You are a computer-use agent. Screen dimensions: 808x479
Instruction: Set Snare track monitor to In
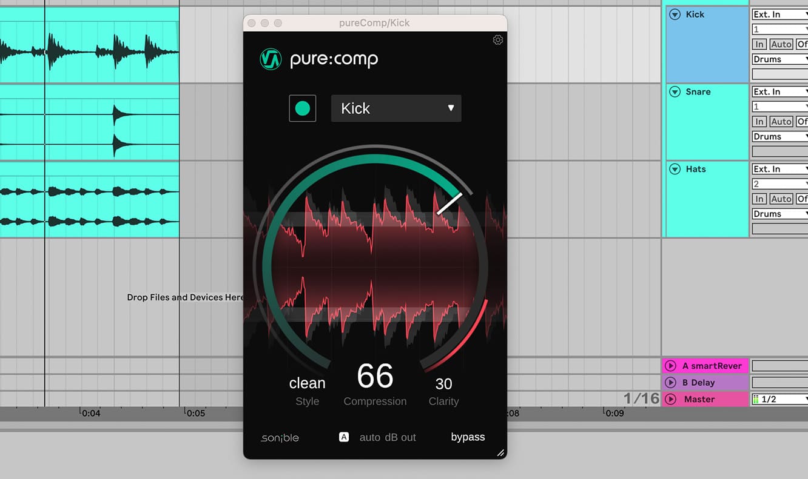(x=759, y=122)
